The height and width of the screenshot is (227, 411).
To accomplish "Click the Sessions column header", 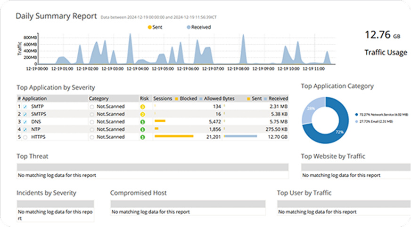I will click(163, 99).
